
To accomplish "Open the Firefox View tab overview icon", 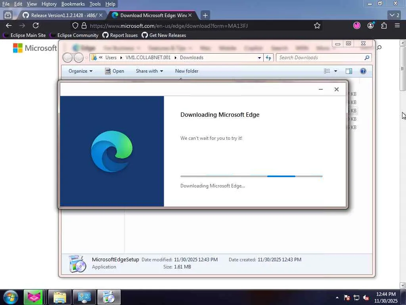I will point(8,15).
